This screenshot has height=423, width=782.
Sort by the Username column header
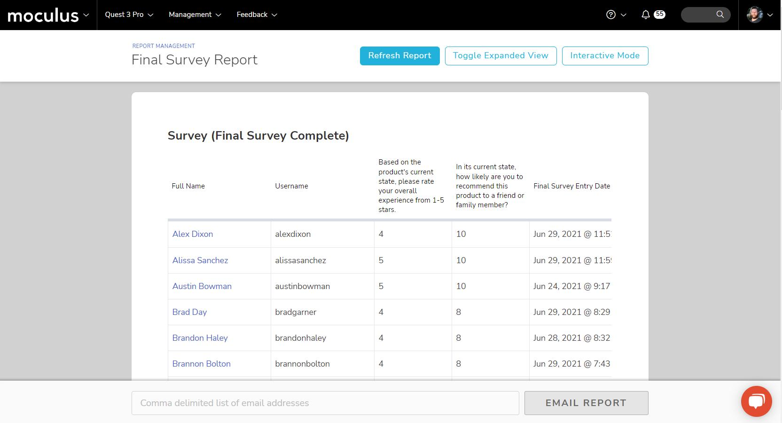[x=291, y=186]
